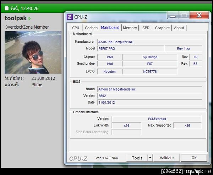Open the Caches tab
The width and height of the screenshot is (213, 175).
pos(91,28)
